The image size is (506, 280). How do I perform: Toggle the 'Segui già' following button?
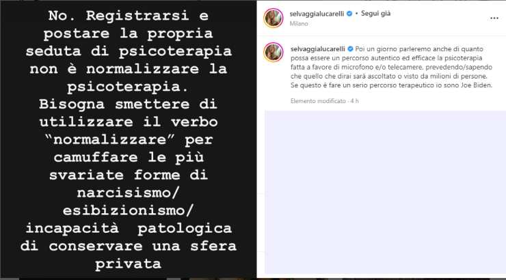(375, 14)
